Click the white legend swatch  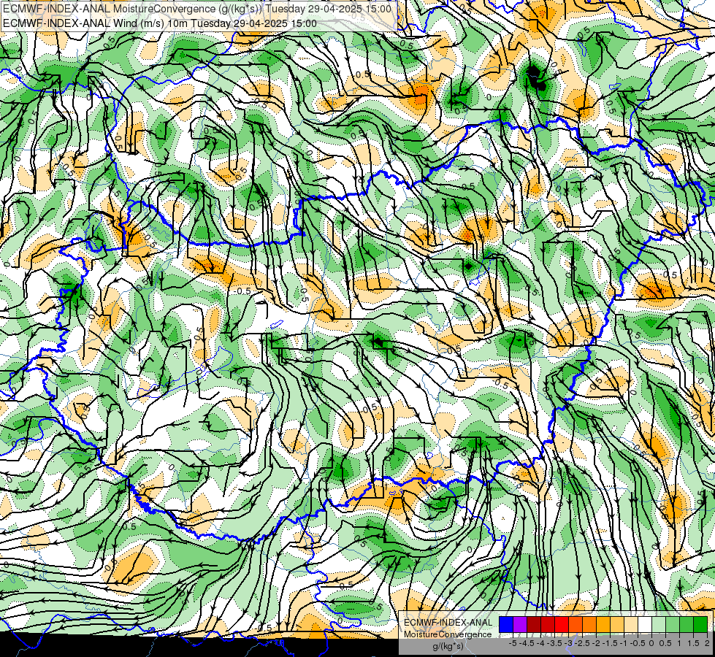pos(645,624)
